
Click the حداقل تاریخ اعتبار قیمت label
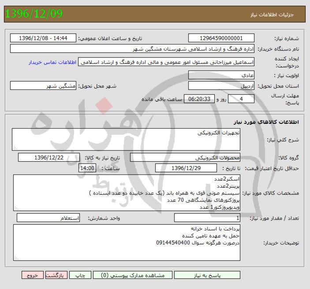tap(272, 168)
